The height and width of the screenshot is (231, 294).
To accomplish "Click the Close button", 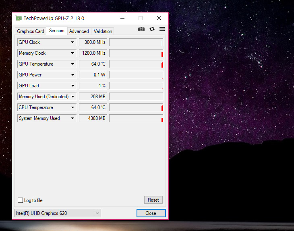I will click(151, 213).
